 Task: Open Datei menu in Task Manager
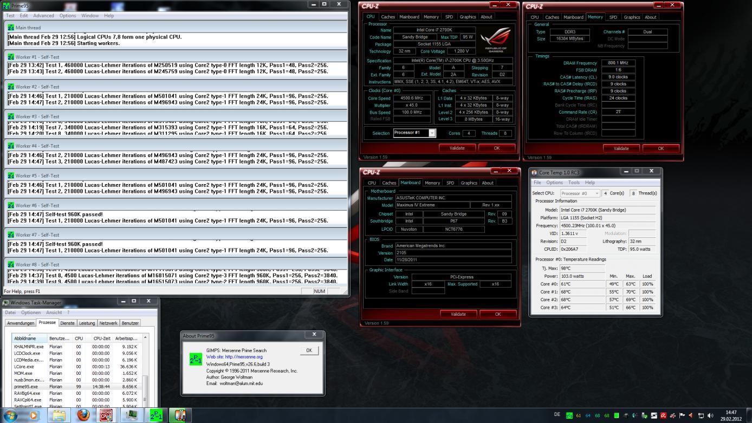(10, 313)
